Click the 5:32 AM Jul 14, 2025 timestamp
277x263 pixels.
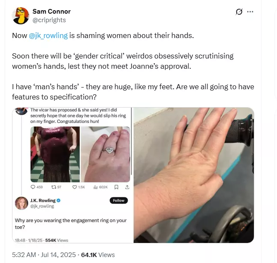tap(44, 255)
